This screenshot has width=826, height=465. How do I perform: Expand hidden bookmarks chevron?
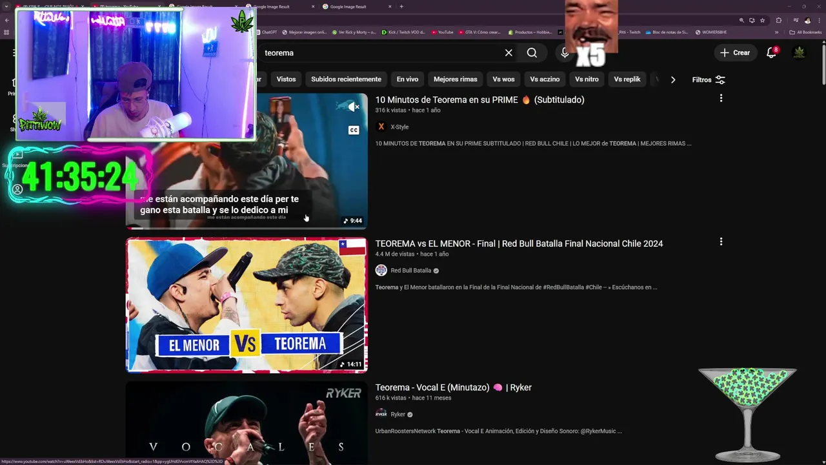coord(776,32)
